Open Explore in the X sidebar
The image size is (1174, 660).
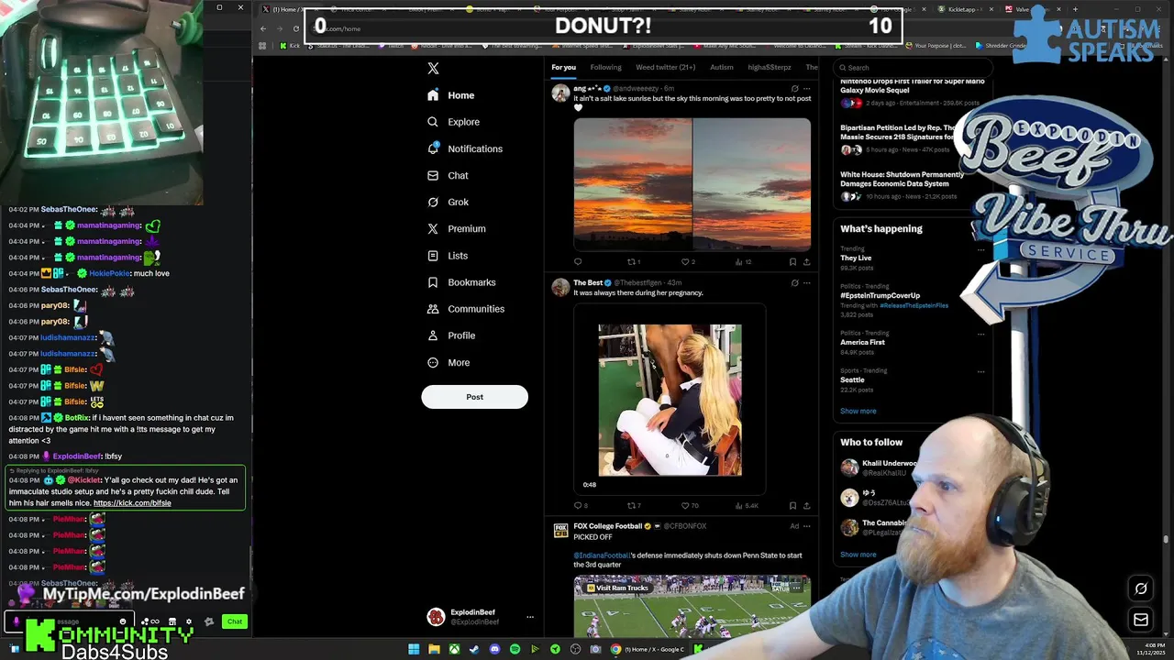tap(453, 122)
